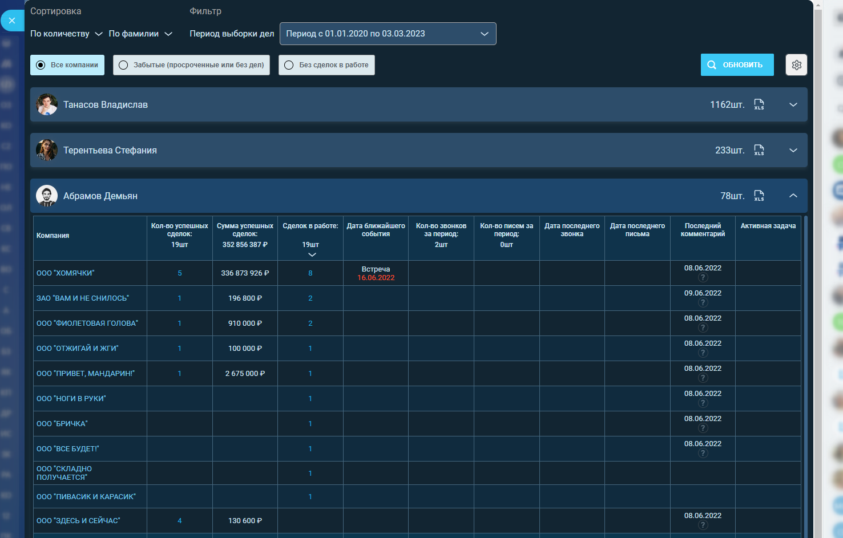The height and width of the screenshot is (538, 843).
Task: Open "По фамилии" sort menu
Action: point(140,34)
